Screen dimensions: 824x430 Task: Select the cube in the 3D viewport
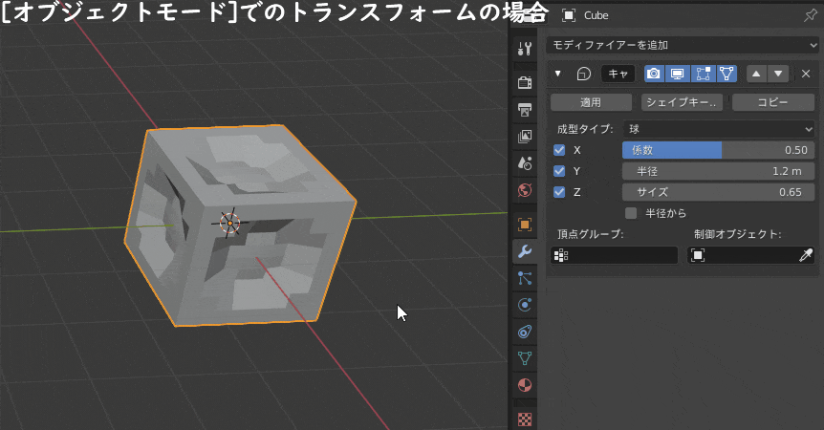click(x=241, y=226)
